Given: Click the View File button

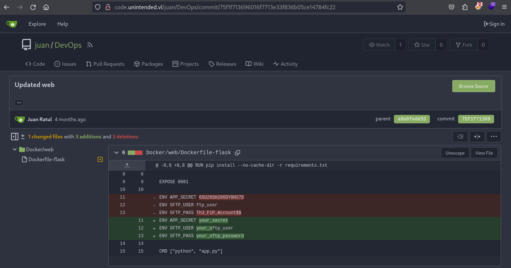Looking at the screenshot, I should click(x=484, y=153).
